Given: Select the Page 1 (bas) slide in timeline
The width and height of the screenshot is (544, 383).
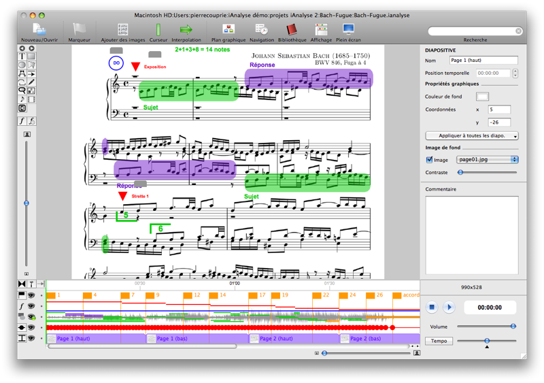Looking at the screenshot, I should coord(197,339).
